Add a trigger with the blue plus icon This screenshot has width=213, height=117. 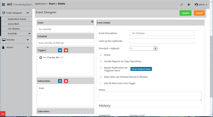tap(60, 50)
